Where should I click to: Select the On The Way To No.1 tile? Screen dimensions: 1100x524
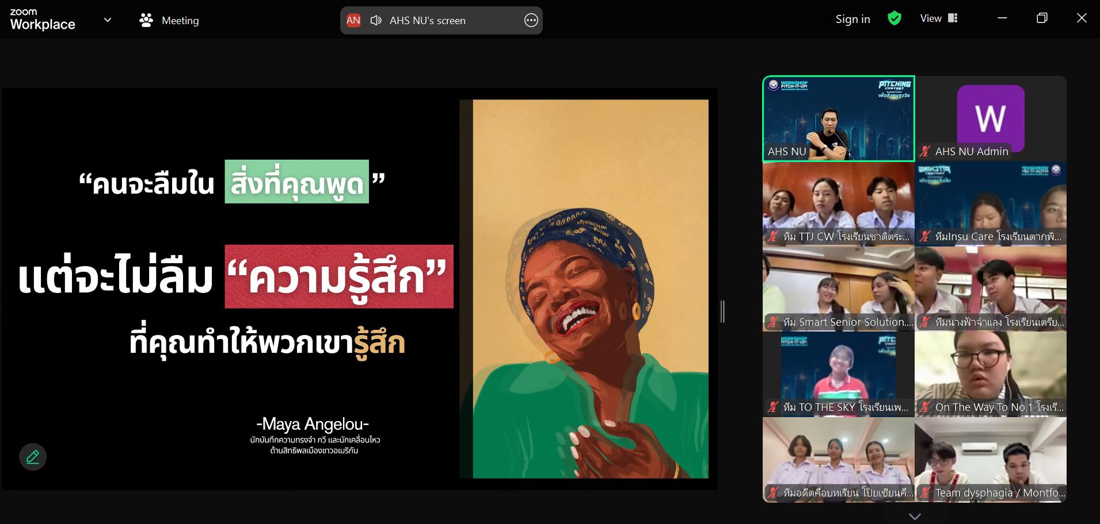(x=991, y=374)
